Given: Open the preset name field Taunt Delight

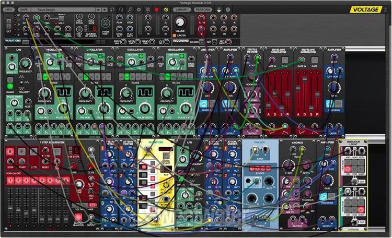Looking at the screenshot, I should pos(63,10).
